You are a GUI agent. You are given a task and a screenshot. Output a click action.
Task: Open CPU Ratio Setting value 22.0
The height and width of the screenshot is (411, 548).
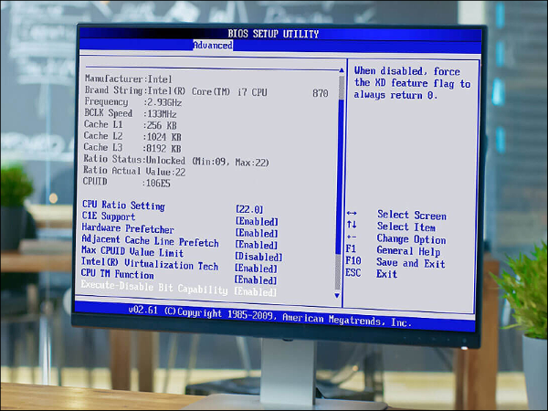[x=249, y=209]
